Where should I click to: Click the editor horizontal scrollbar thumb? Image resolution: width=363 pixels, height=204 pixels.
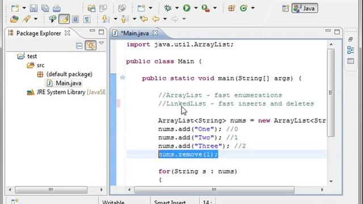(x=214, y=190)
